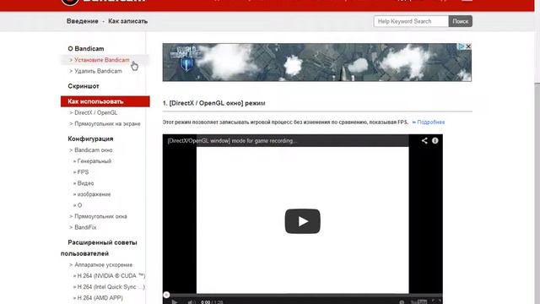Screen dimensions: 540x304
Task: Open the Установите Bandicam sidebar link
Action: pos(102,60)
